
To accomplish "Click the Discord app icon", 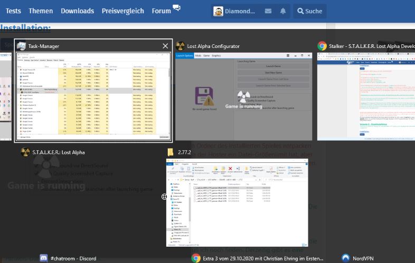I will point(44,258).
